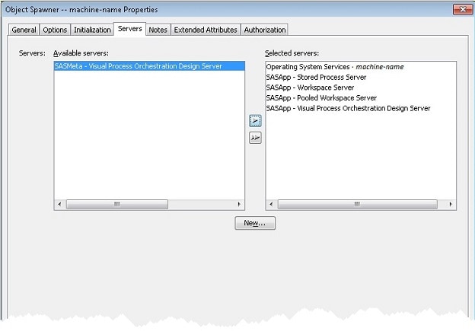
Task: Click left arrow of Selected servers scrollbar
Action: (x=271, y=204)
